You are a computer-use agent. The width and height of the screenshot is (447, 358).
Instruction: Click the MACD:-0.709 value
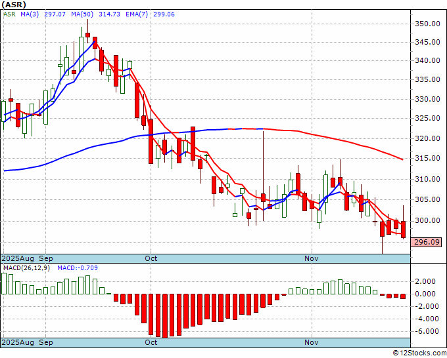tap(78, 268)
